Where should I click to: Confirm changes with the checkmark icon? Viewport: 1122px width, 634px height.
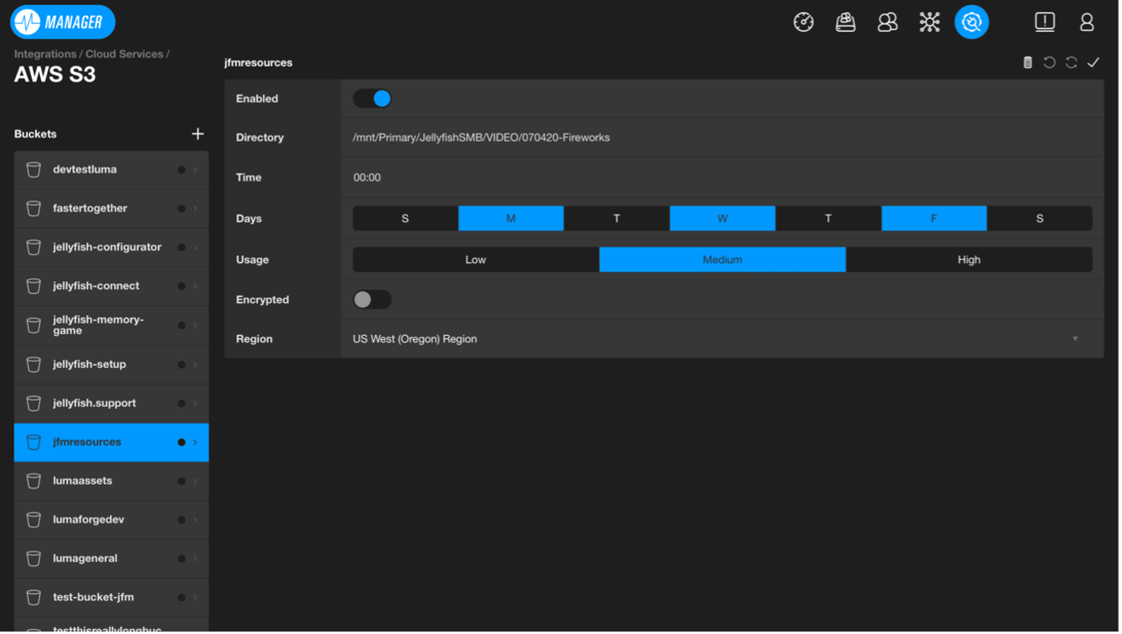pos(1093,63)
